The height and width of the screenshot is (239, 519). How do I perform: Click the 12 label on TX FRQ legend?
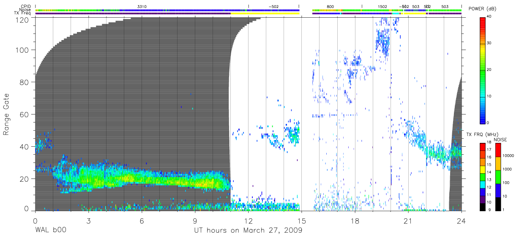coord(489,187)
